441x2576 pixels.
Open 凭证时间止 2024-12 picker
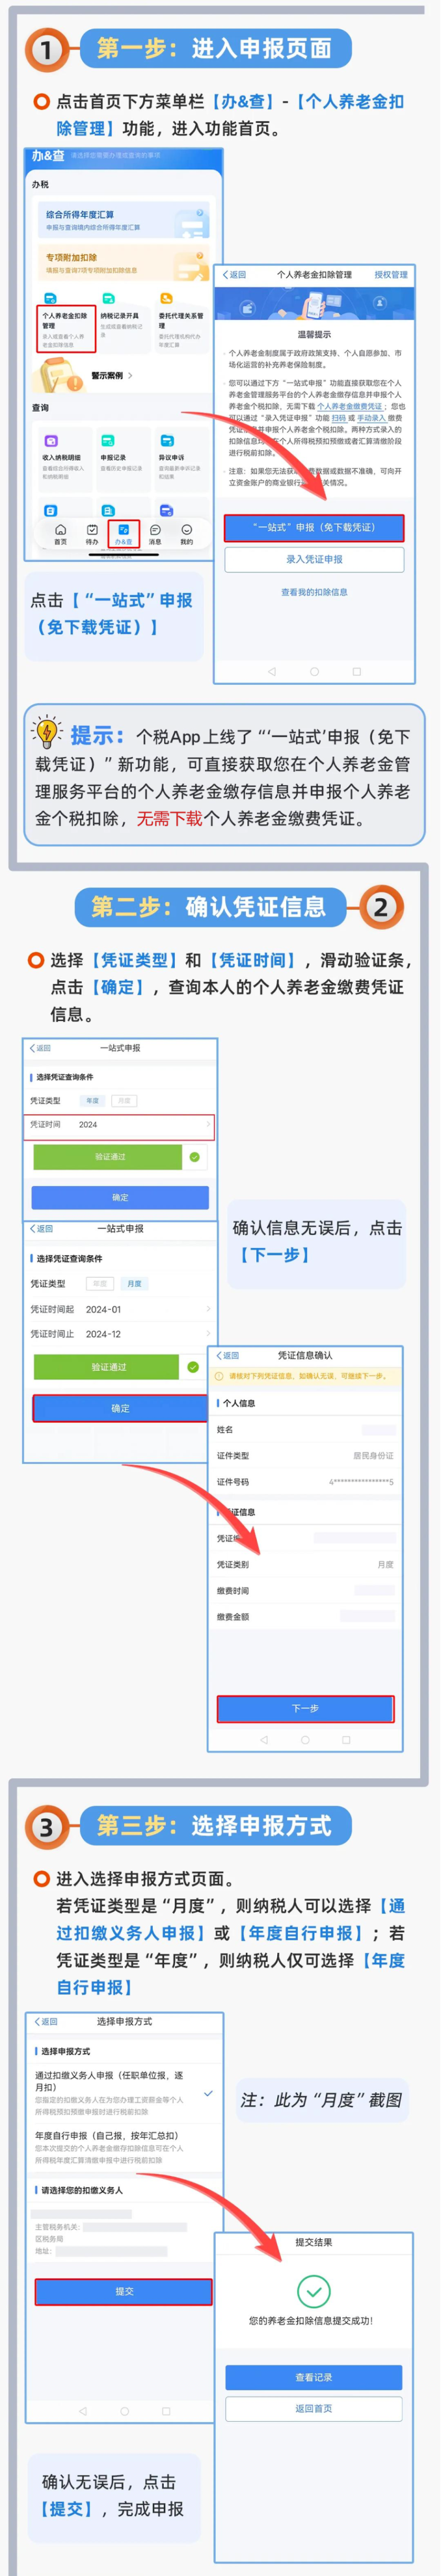[119, 1334]
